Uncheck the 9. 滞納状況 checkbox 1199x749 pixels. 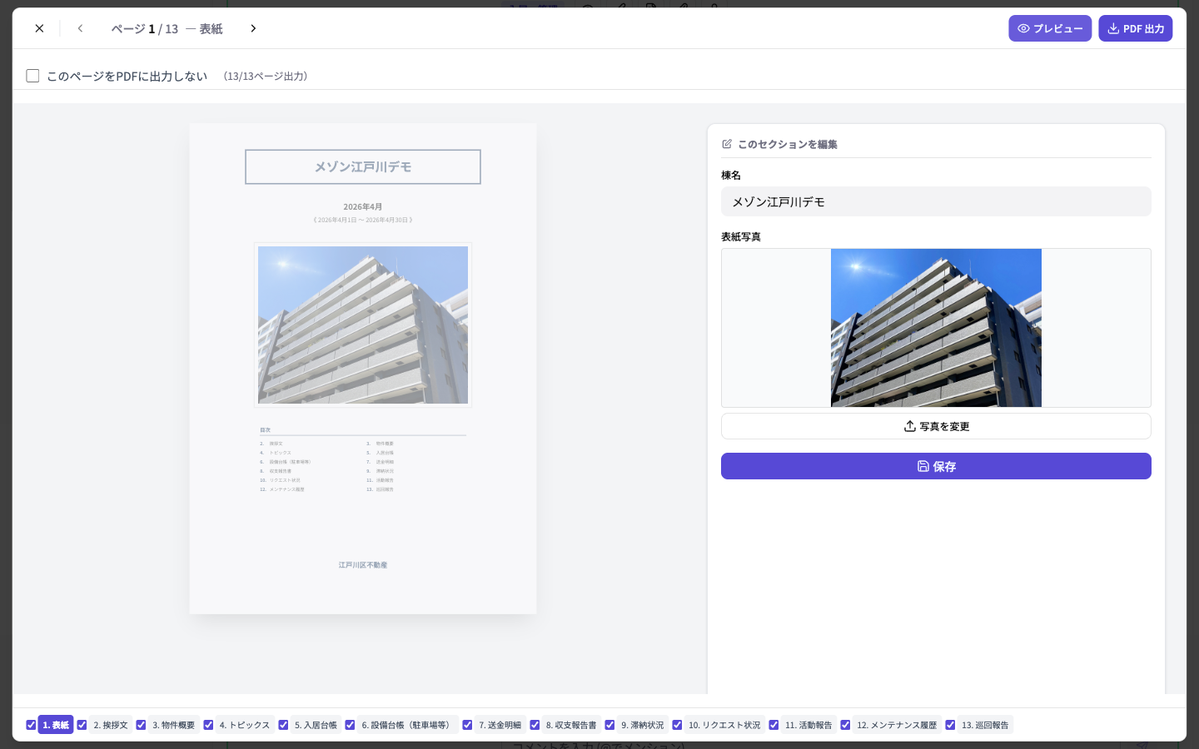[609, 725]
